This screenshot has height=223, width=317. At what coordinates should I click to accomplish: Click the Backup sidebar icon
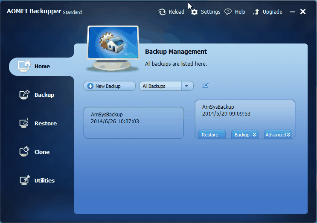[25, 95]
